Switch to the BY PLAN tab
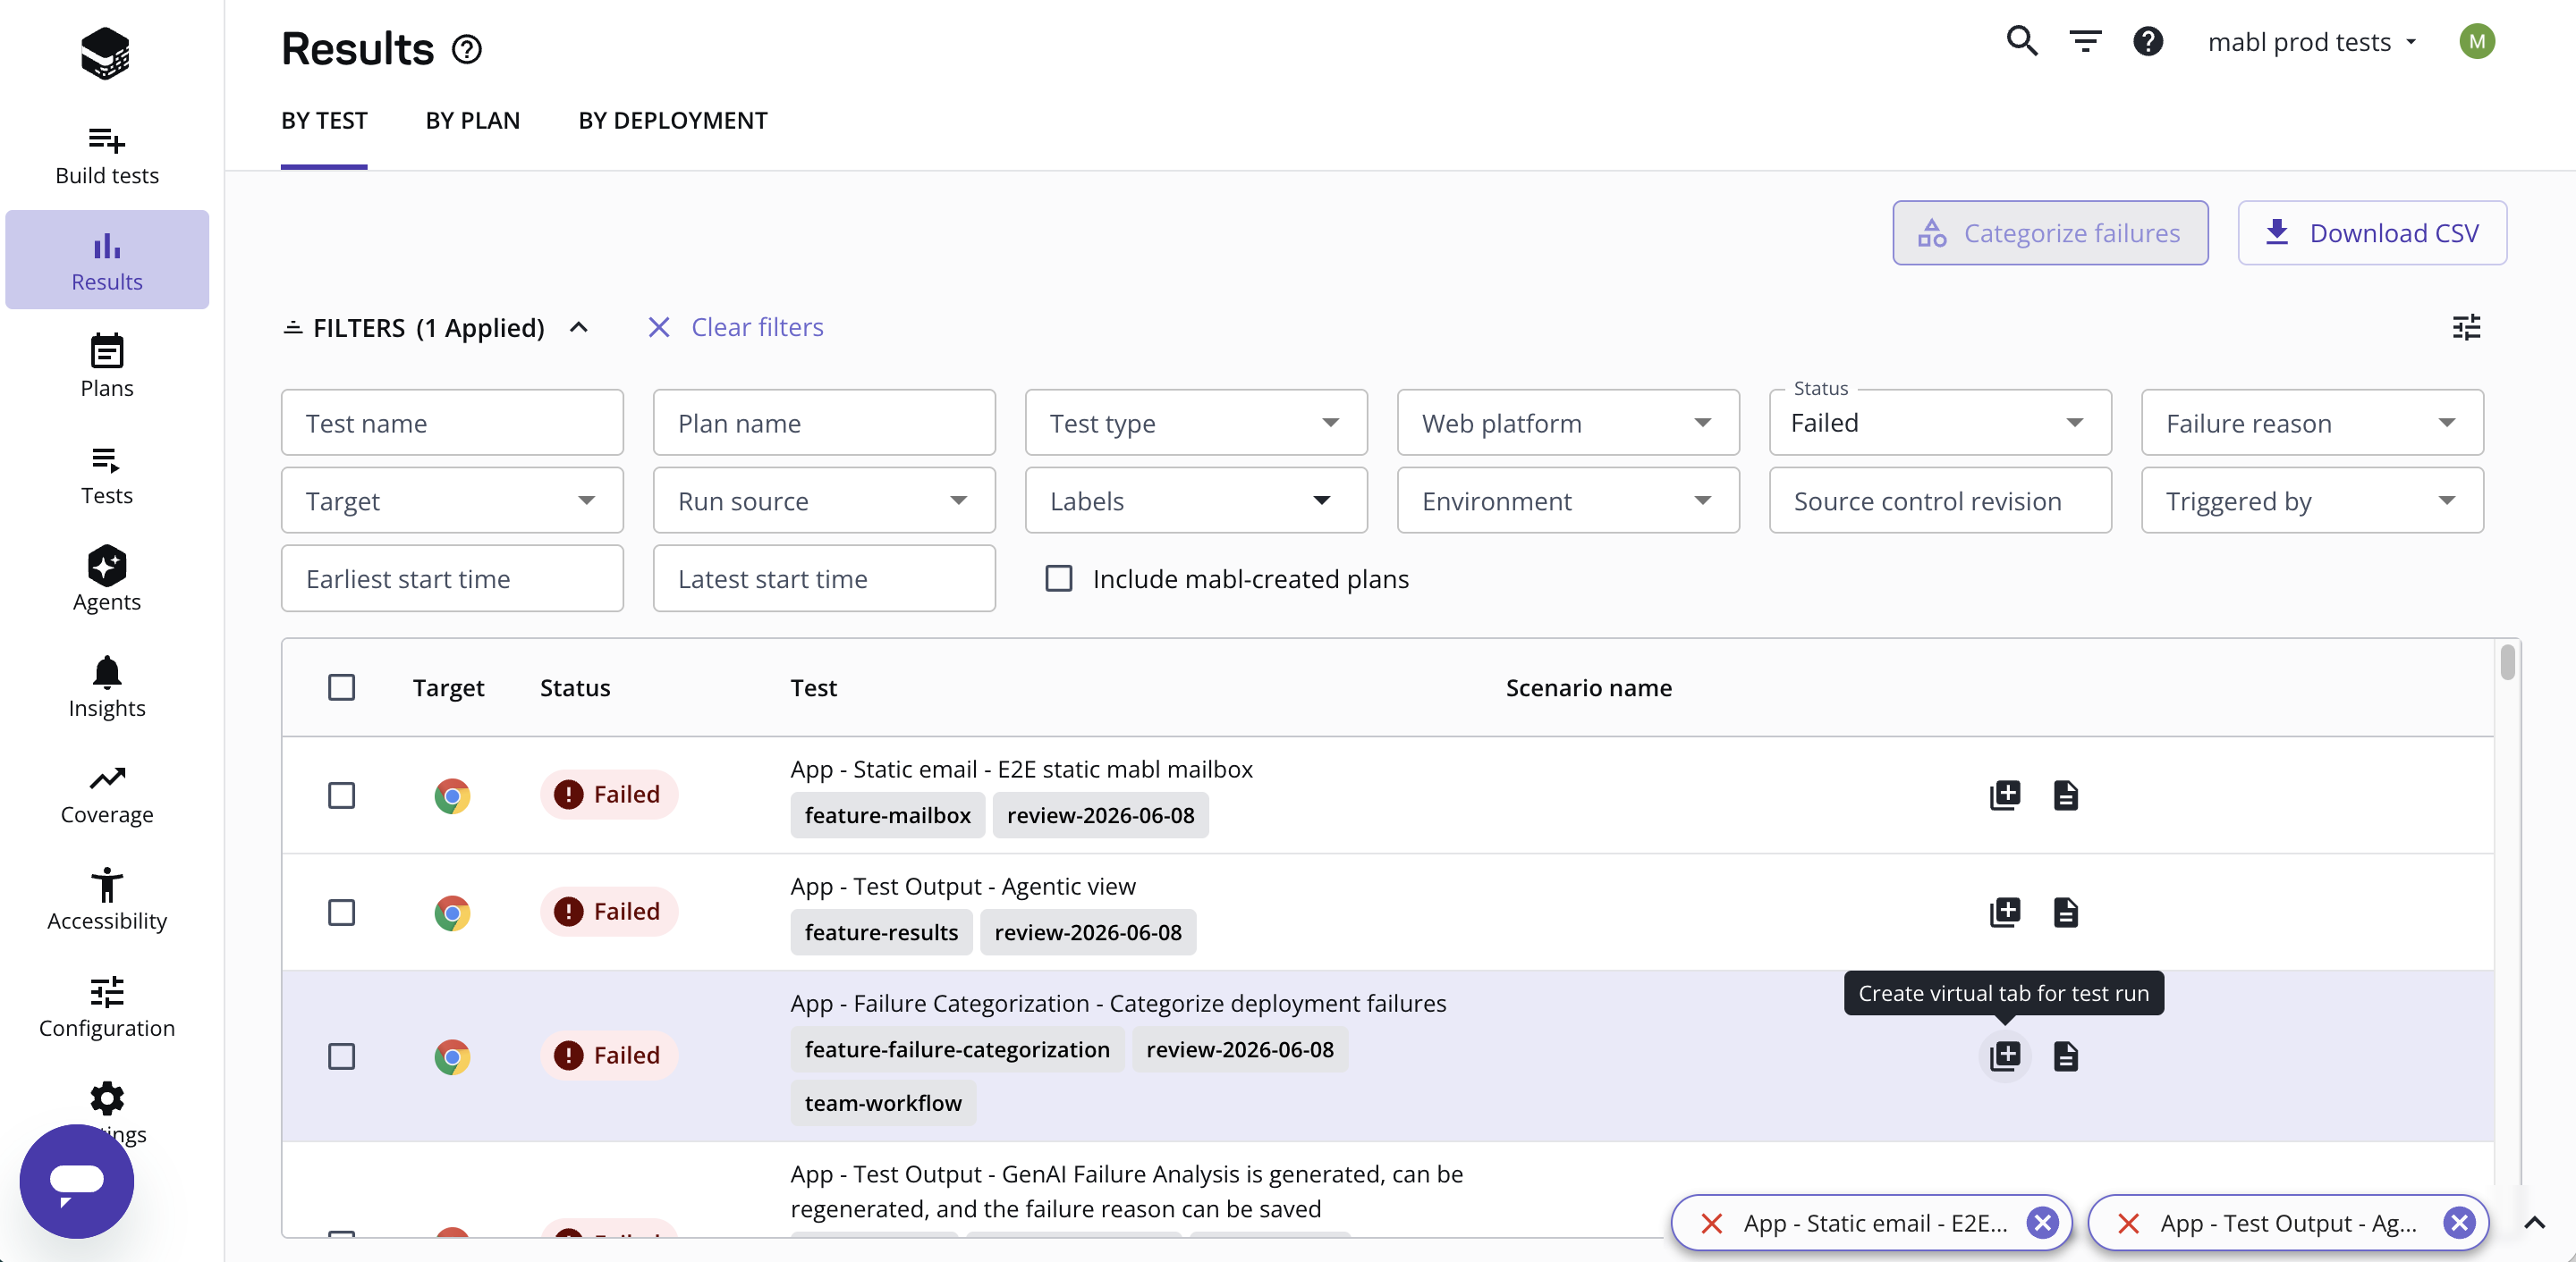Image resolution: width=2576 pixels, height=1262 pixels. 473,121
